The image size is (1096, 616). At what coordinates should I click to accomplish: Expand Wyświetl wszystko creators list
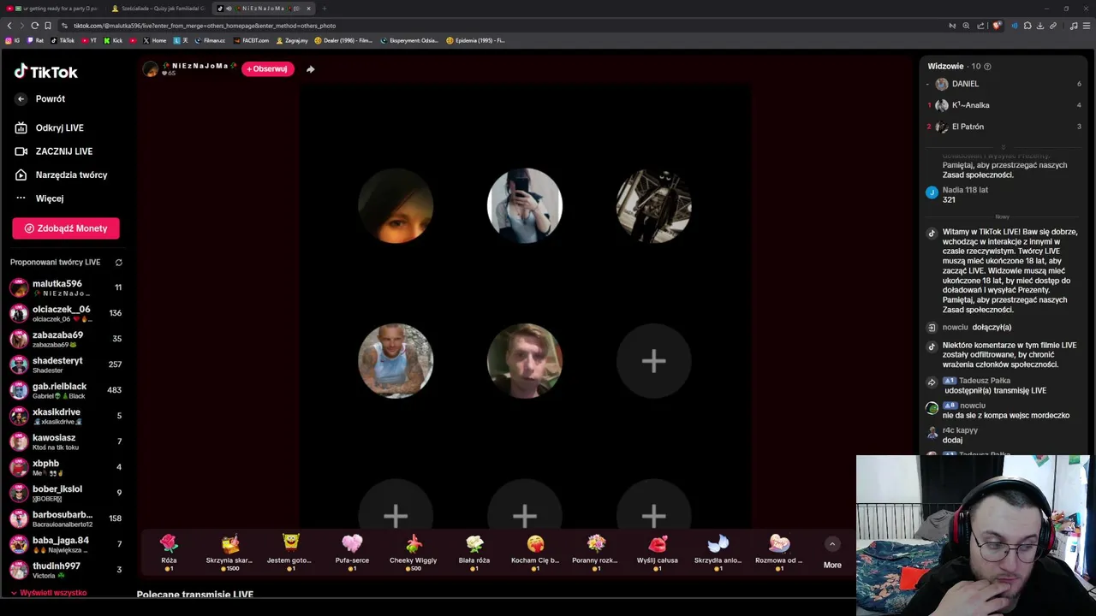coord(49,593)
